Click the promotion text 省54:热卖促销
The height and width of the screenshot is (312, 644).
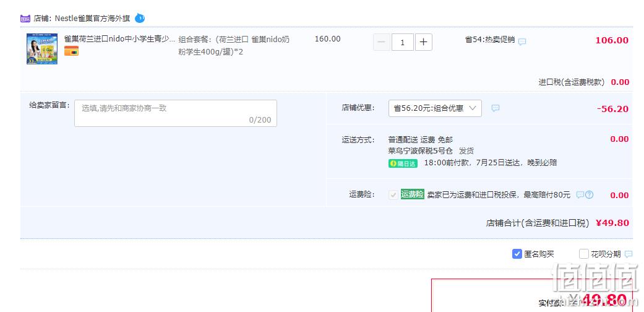(x=490, y=40)
